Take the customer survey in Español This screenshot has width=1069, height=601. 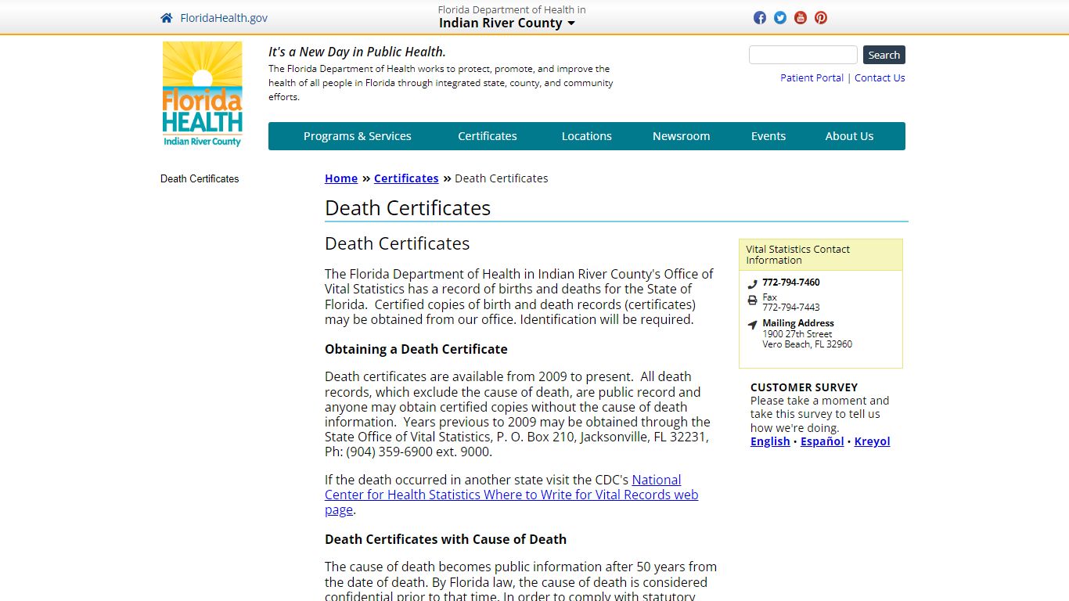point(822,441)
